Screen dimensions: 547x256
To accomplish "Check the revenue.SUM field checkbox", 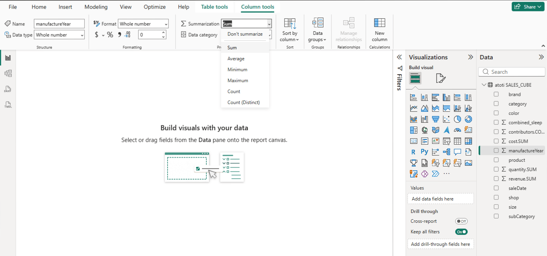I will point(496,179).
